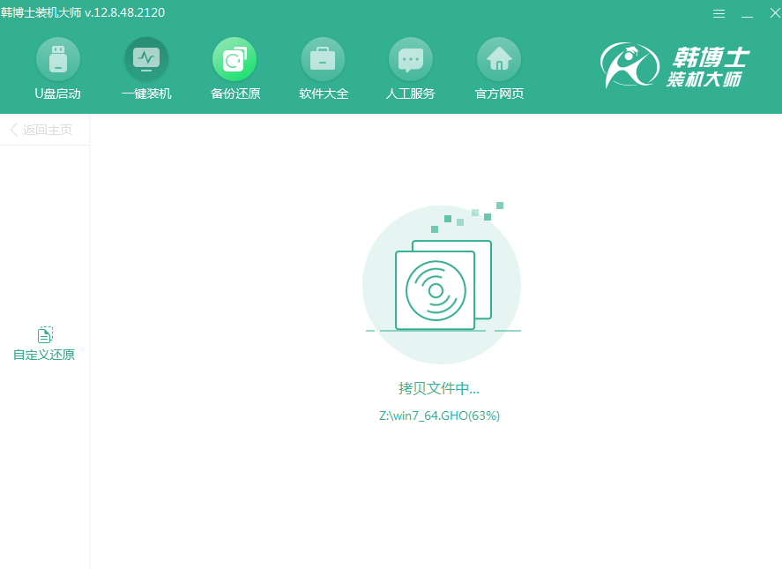Open 人工服务 customer support
782x569 pixels.
(411, 69)
